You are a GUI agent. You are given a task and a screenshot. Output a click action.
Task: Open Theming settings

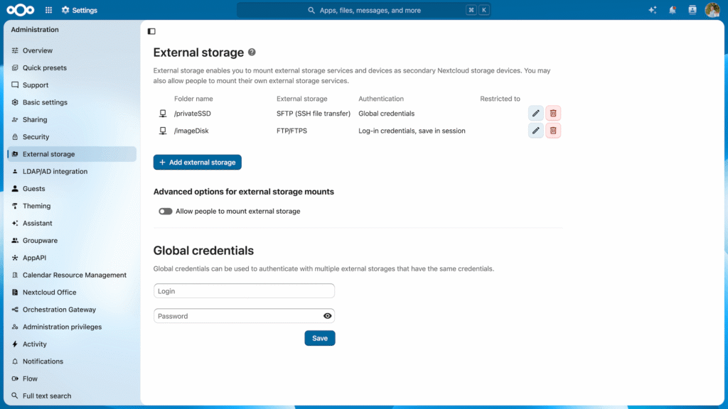tap(72, 206)
